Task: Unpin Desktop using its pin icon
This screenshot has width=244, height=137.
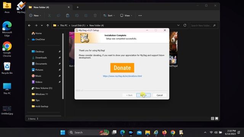Action: click(59, 52)
